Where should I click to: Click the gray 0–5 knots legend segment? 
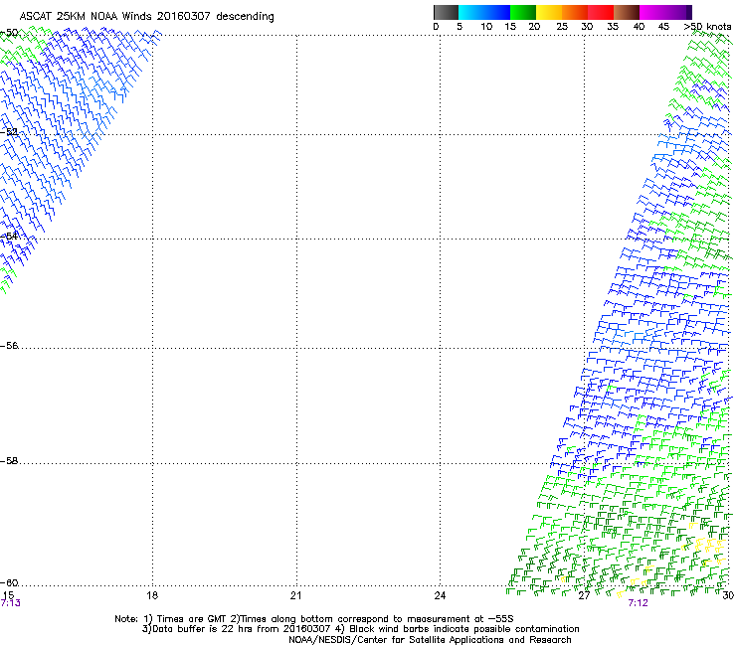[446, 12]
